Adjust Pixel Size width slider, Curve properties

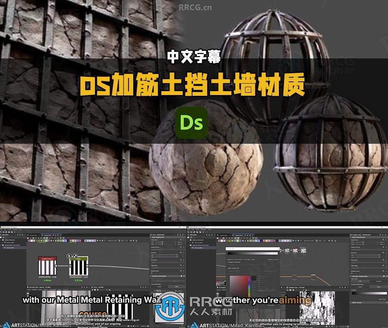166,255
